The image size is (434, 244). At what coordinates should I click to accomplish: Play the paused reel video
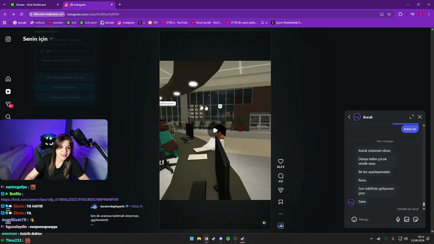215,130
